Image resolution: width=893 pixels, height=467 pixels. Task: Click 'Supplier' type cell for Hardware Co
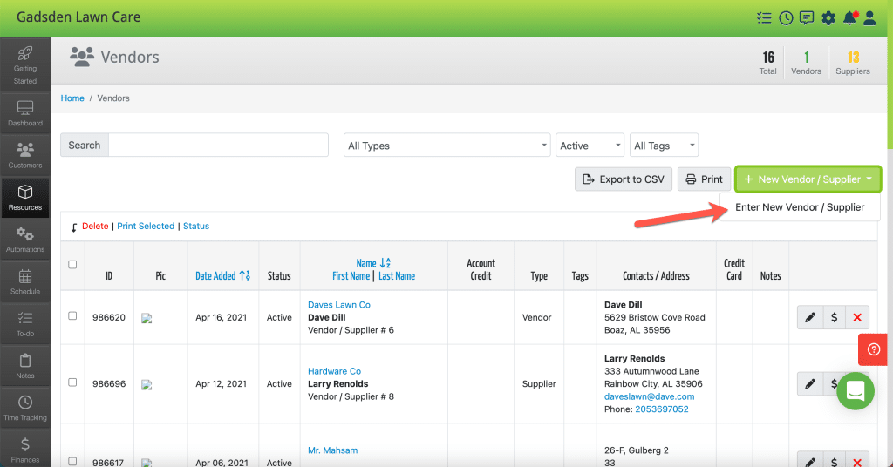tap(539, 384)
